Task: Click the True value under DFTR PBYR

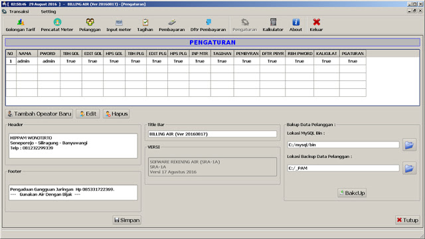Action: point(272,61)
